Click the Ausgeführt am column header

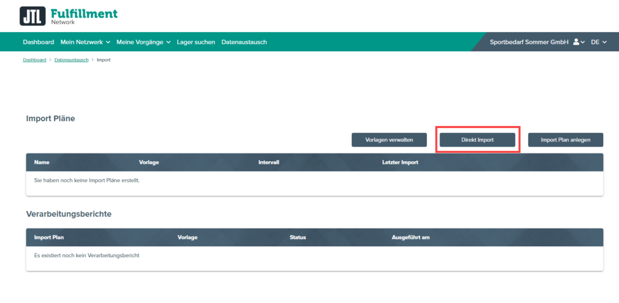click(410, 237)
